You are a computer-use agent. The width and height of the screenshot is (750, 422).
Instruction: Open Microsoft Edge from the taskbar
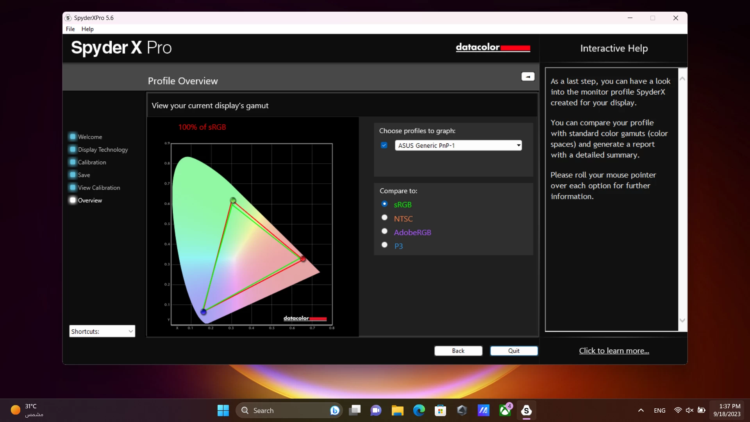point(419,410)
